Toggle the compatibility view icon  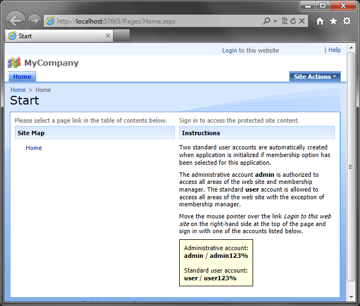[284, 21]
